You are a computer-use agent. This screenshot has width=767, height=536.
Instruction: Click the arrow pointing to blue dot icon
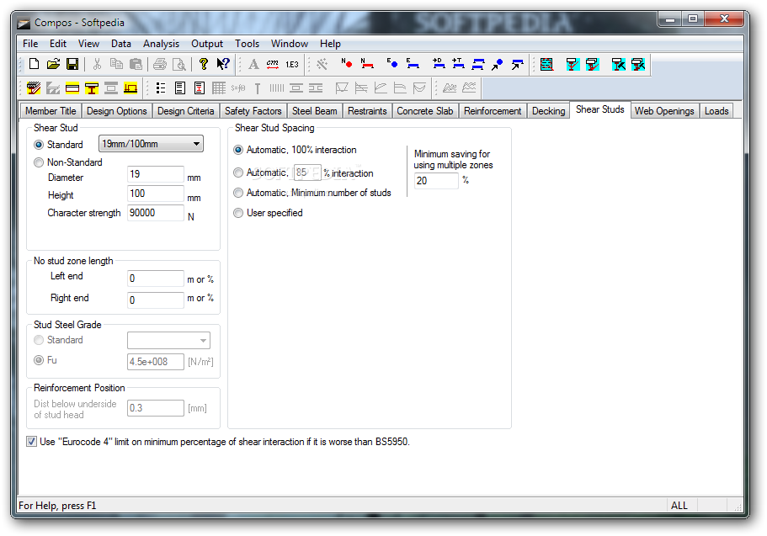pos(498,64)
